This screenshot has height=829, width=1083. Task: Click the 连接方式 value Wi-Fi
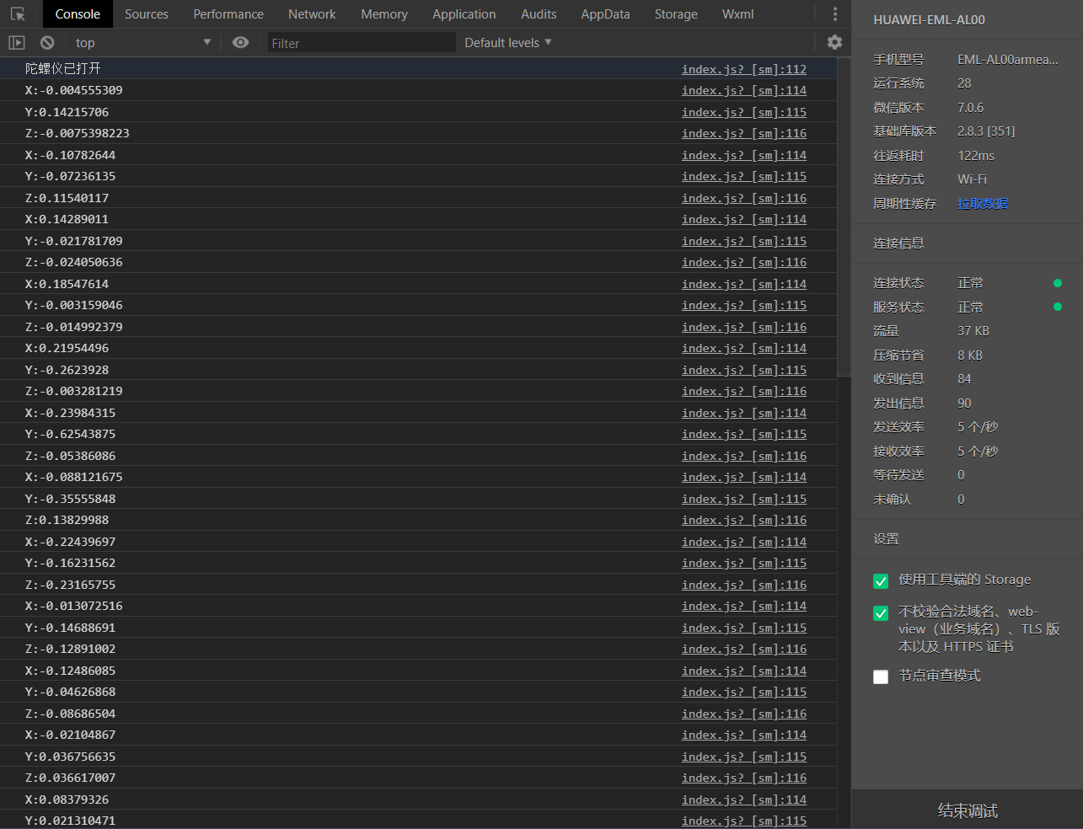972,179
